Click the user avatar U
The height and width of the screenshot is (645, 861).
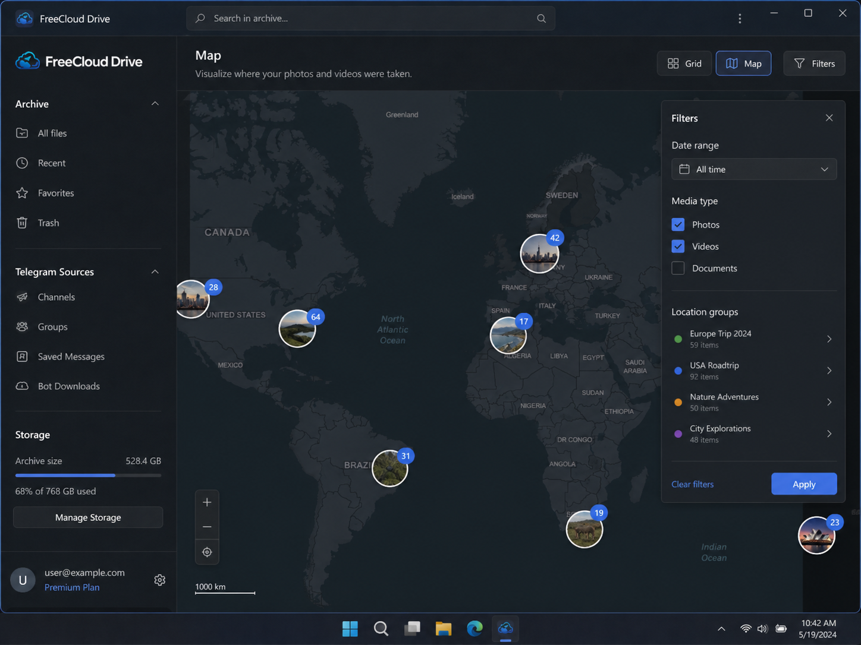tap(23, 580)
